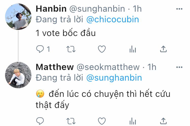Open the tweet text '1 vote bốc đầu'

[66, 33]
